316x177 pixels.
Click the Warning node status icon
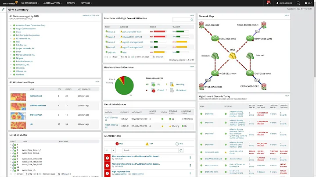172,84
